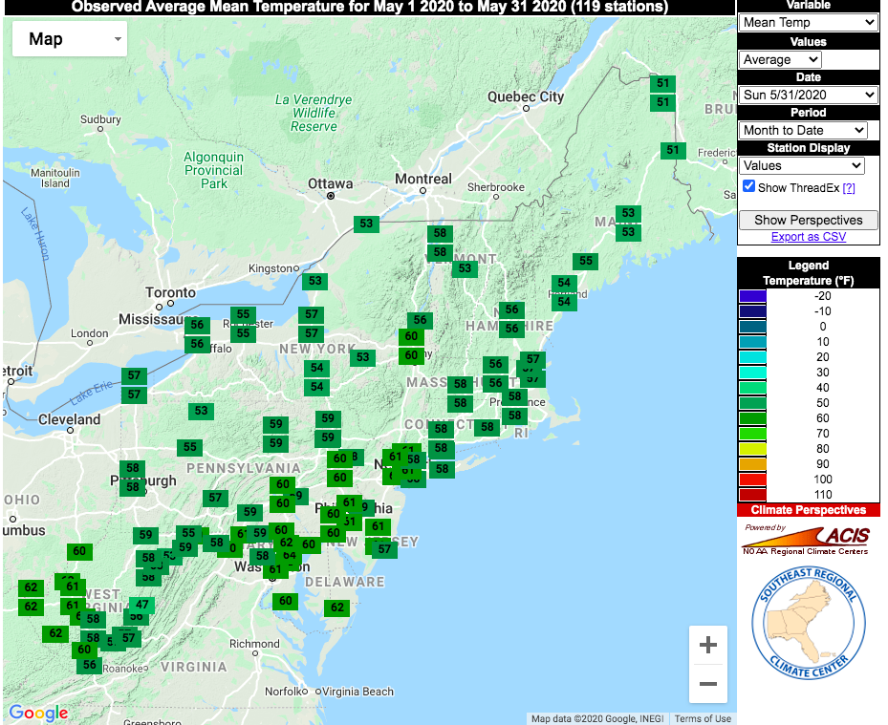
Task: Click the 53 station marker near Kingston
Action: 315,281
